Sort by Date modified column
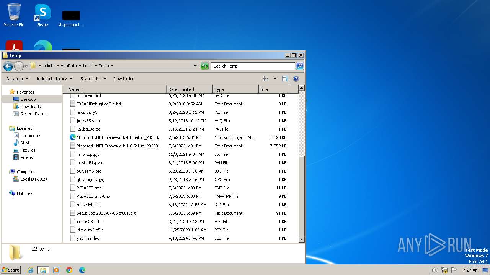This screenshot has height=275, width=490. click(189, 89)
